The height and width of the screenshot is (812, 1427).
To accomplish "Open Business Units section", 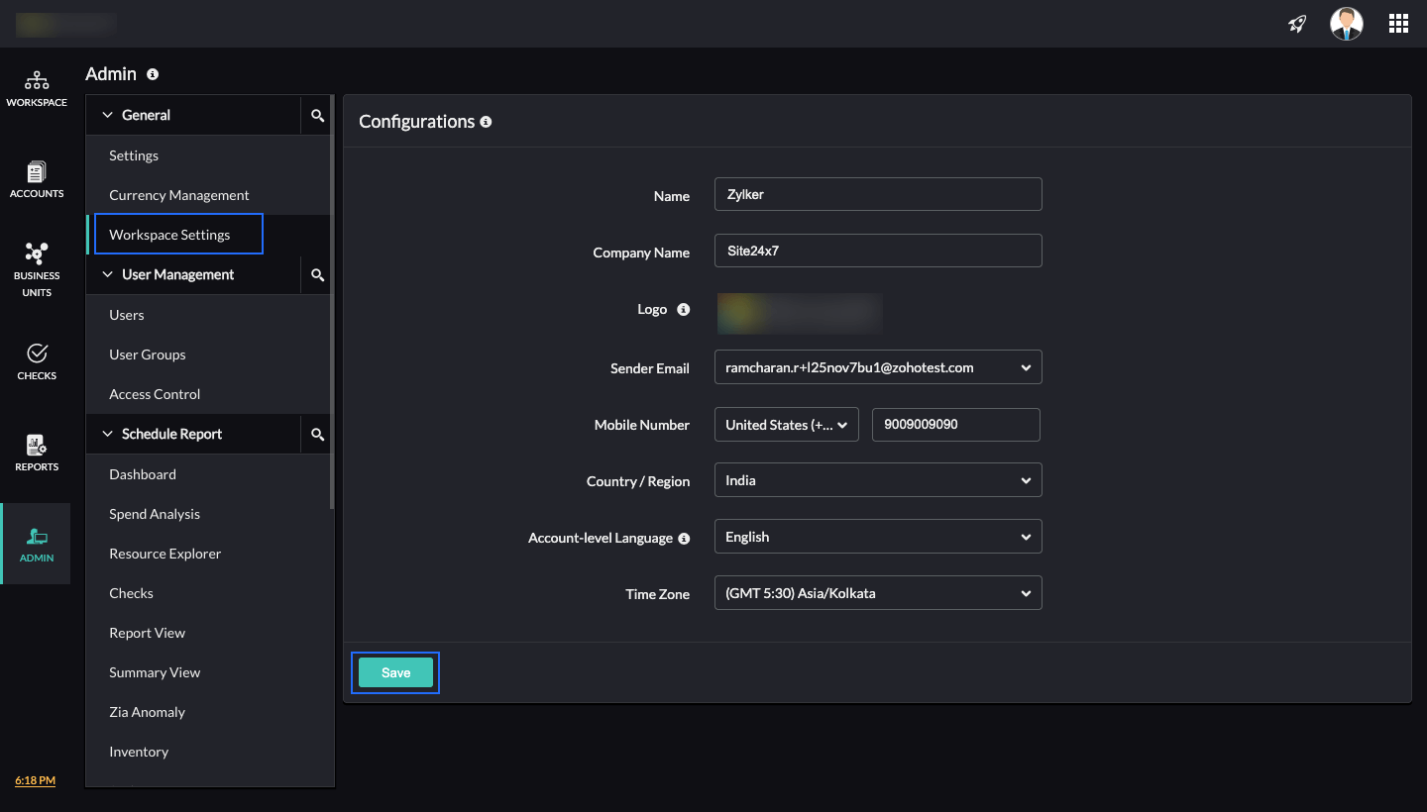I will 37,269.
